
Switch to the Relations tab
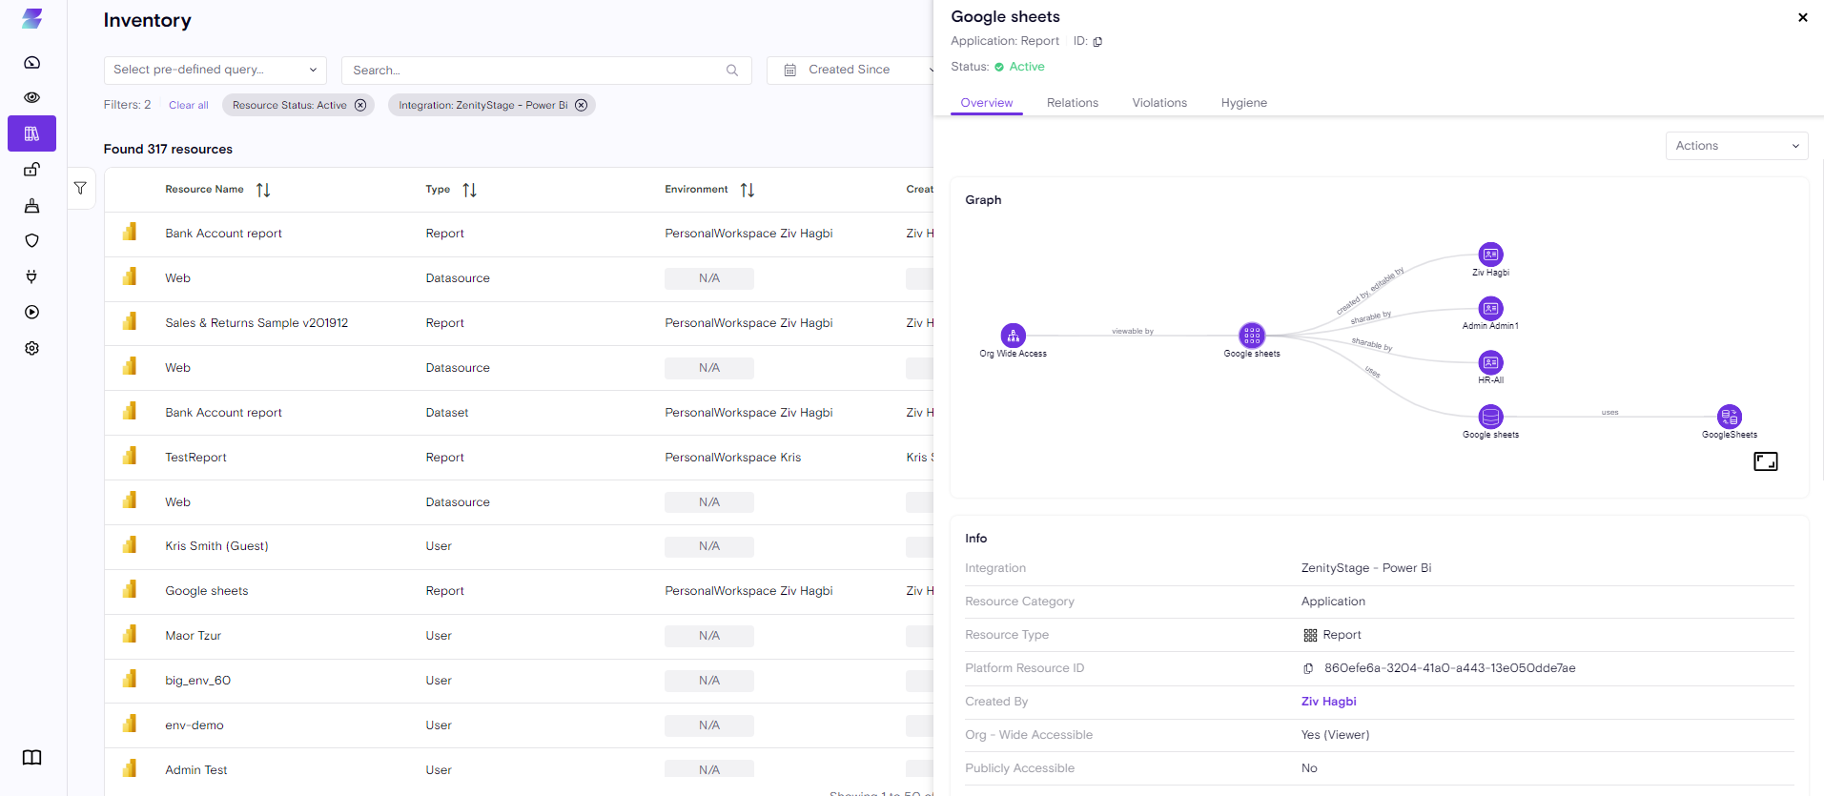pyautogui.click(x=1072, y=103)
